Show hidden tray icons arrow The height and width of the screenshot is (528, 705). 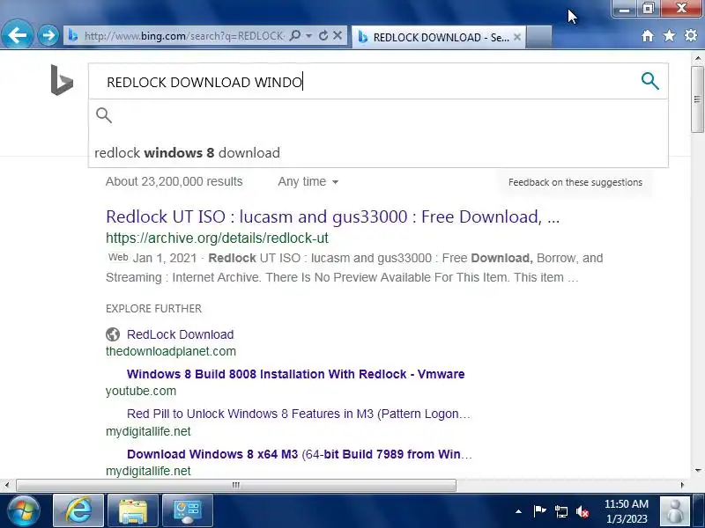pos(518,511)
